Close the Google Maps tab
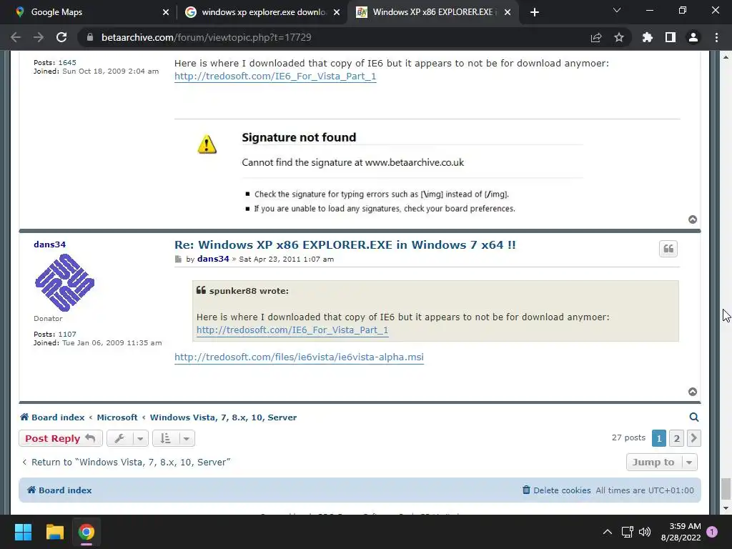The image size is (732, 549). (166, 12)
